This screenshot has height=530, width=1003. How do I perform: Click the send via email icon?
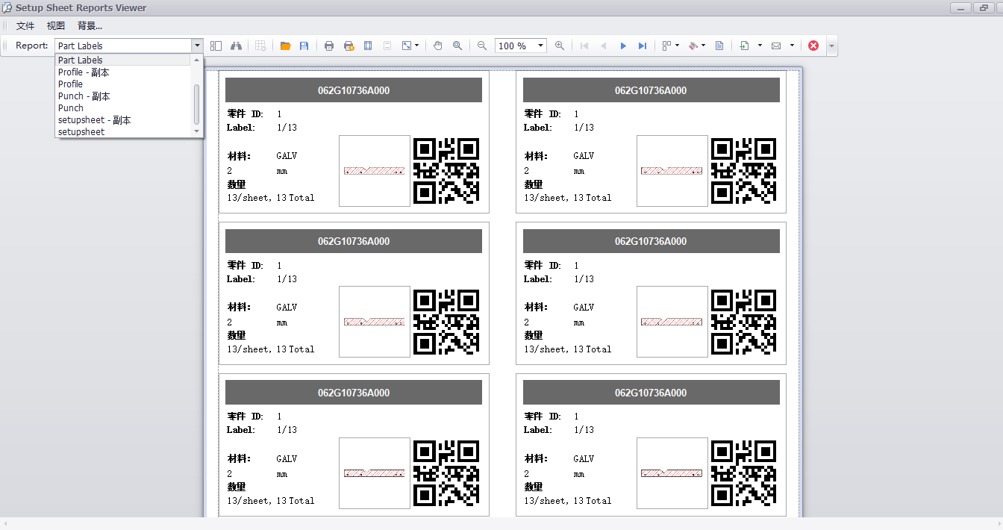(776, 46)
